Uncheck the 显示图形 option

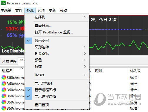pos(57,41)
